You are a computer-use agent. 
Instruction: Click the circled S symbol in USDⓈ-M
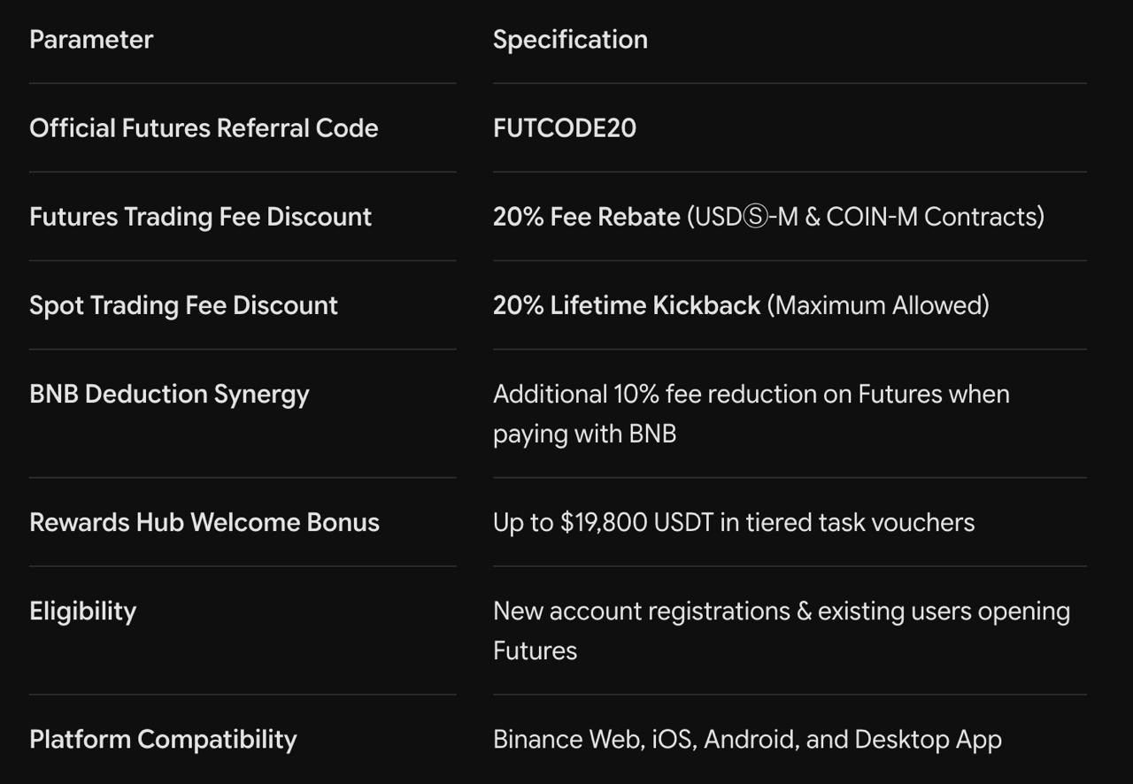click(754, 218)
